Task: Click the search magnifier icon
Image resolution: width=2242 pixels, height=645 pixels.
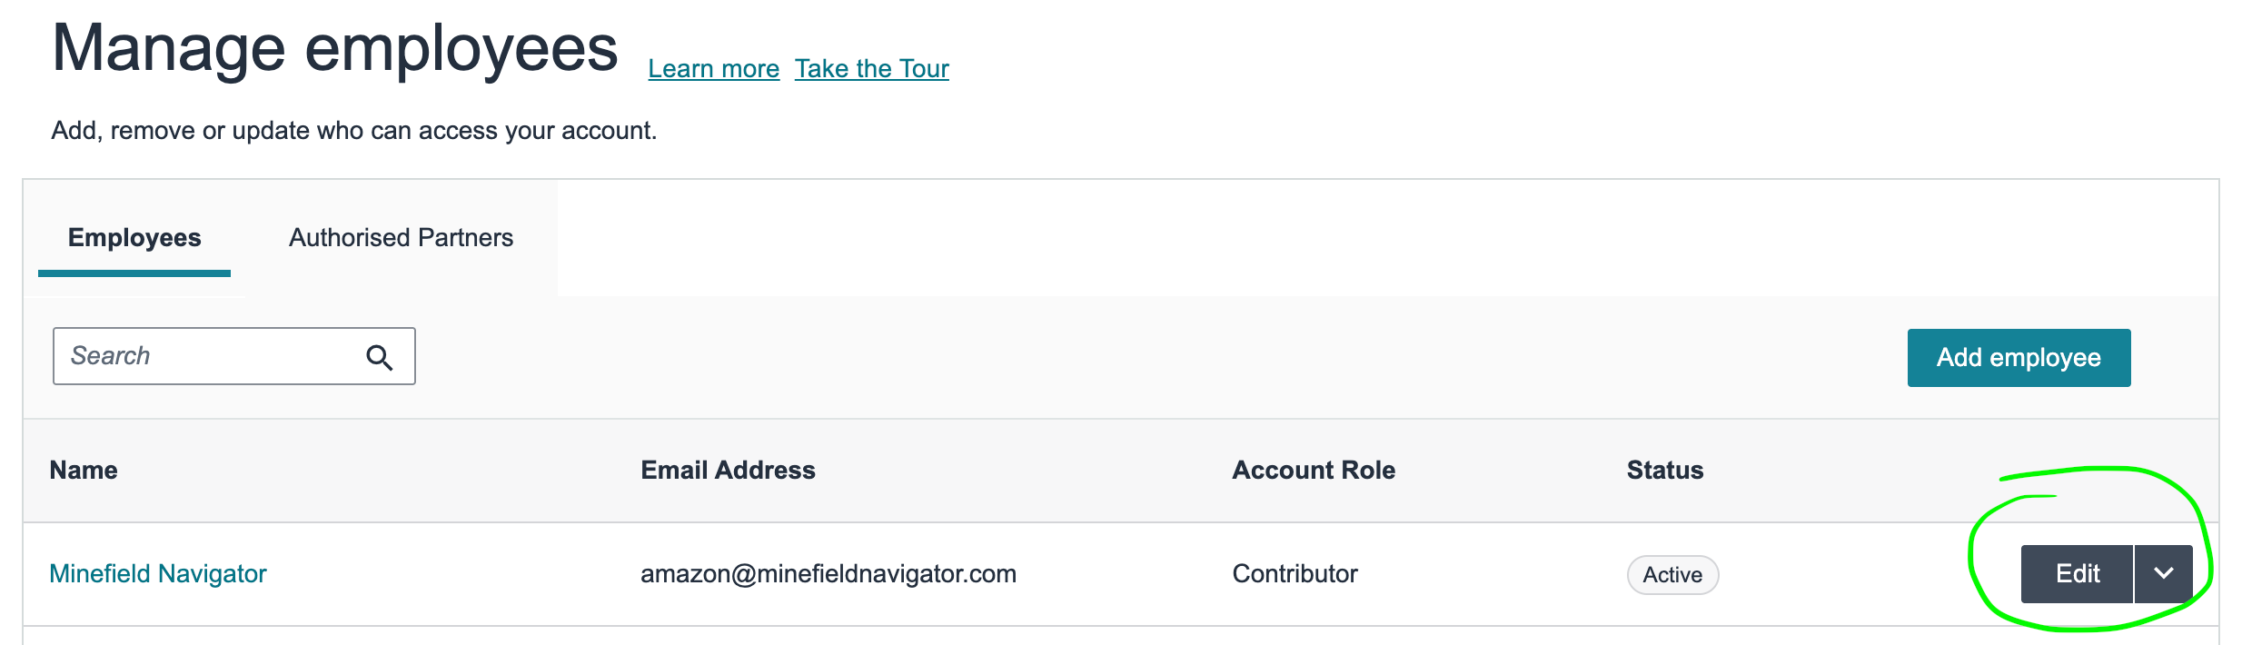Action: point(380,357)
